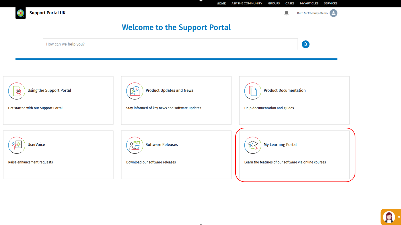Click the Support Portal UK logo icon
This screenshot has width=401, height=225.
[x=21, y=13]
